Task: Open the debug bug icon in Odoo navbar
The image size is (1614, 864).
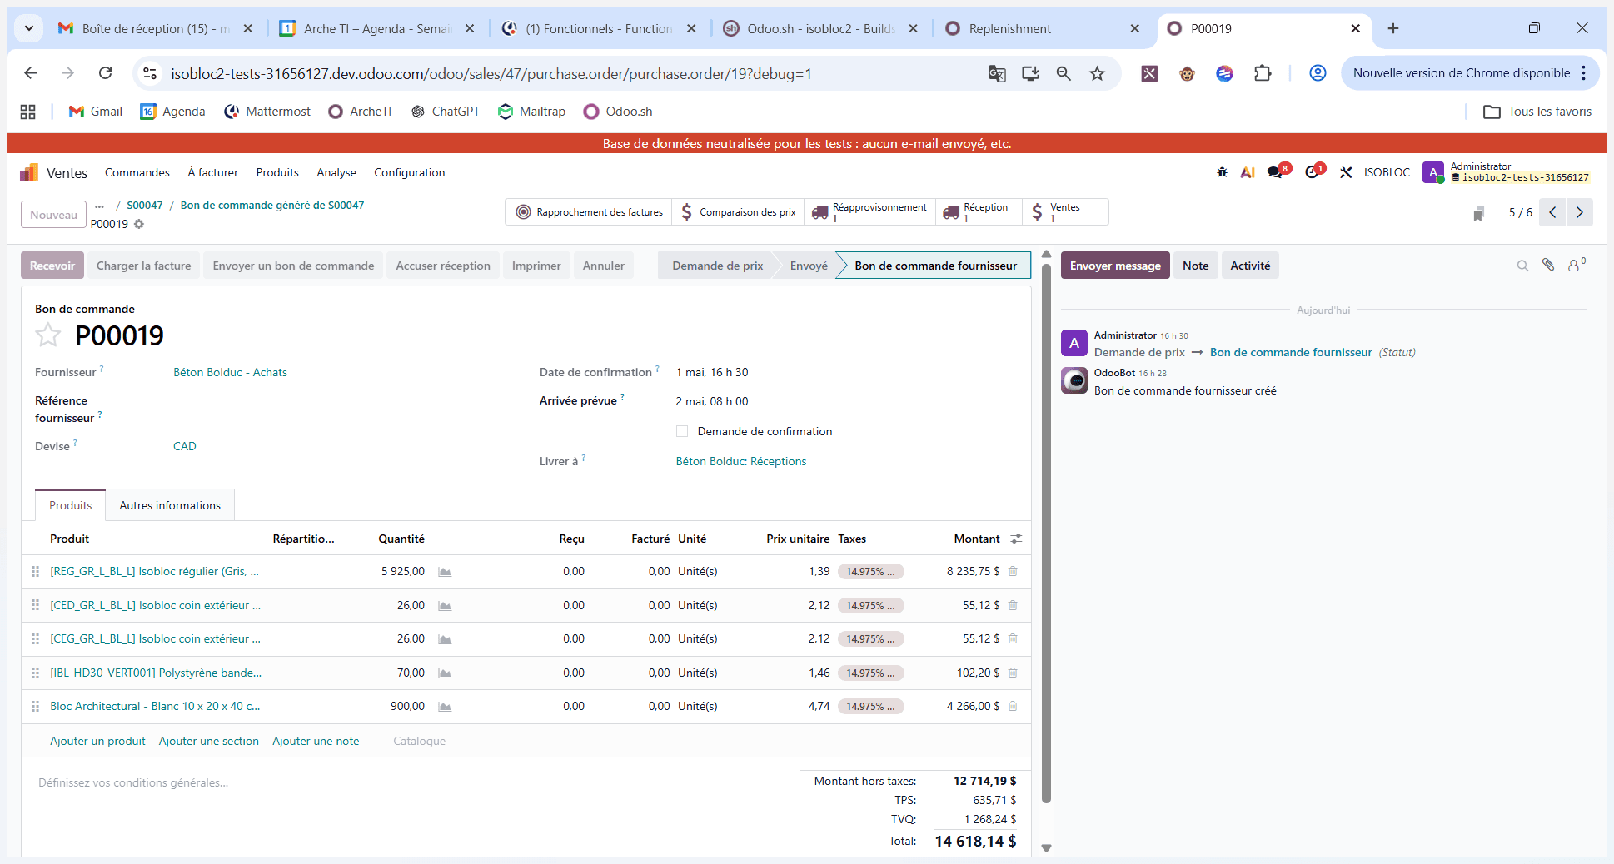Action: click(1222, 172)
